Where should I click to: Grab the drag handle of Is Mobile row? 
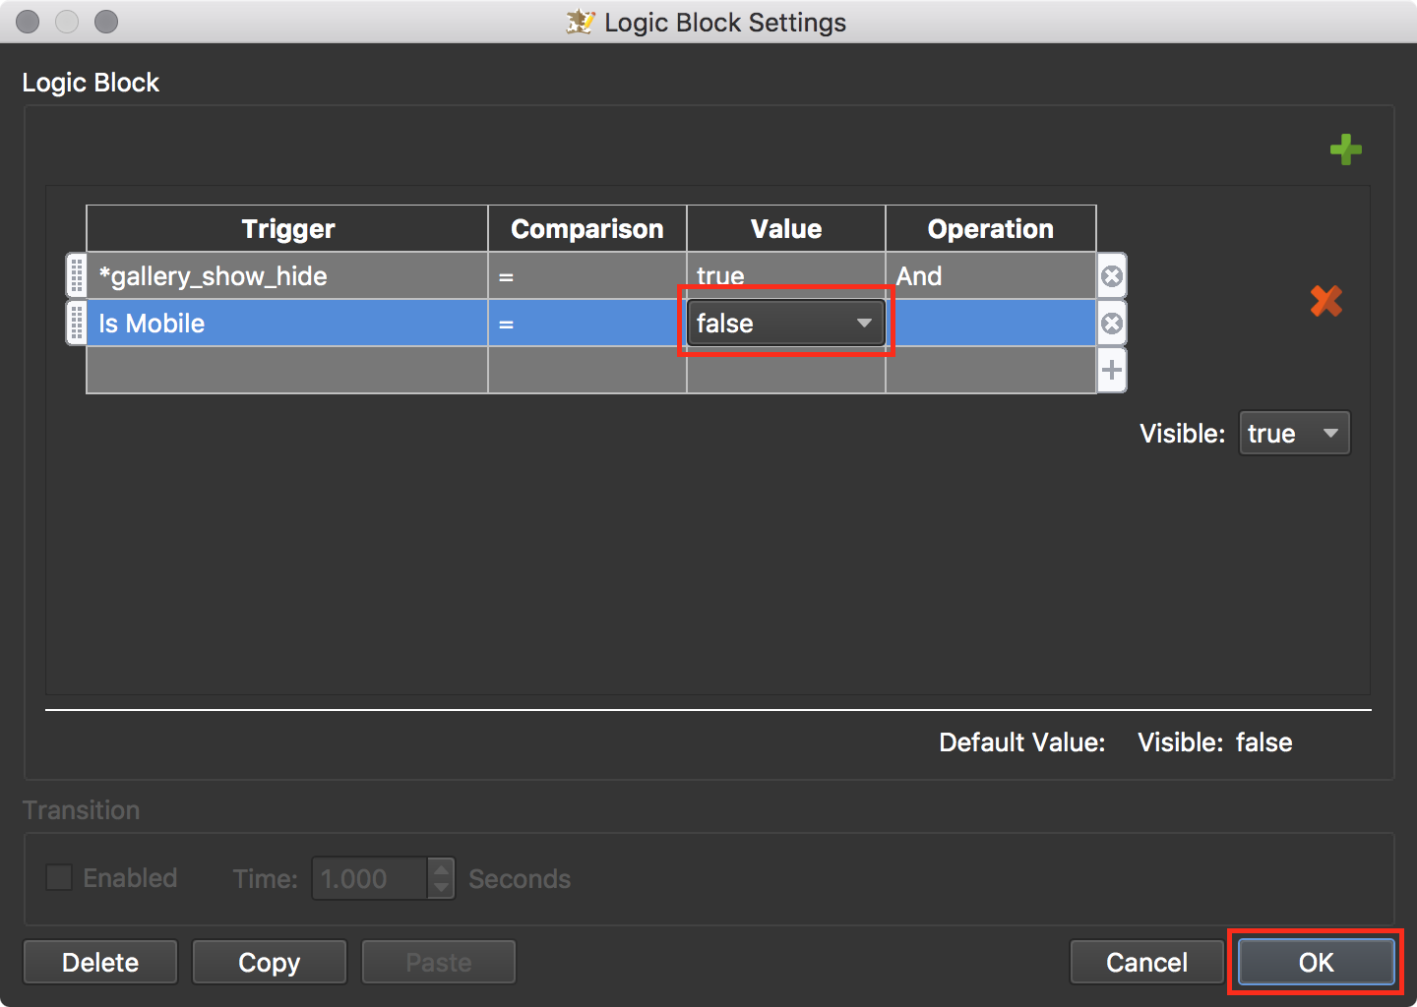(x=77, y=324)
